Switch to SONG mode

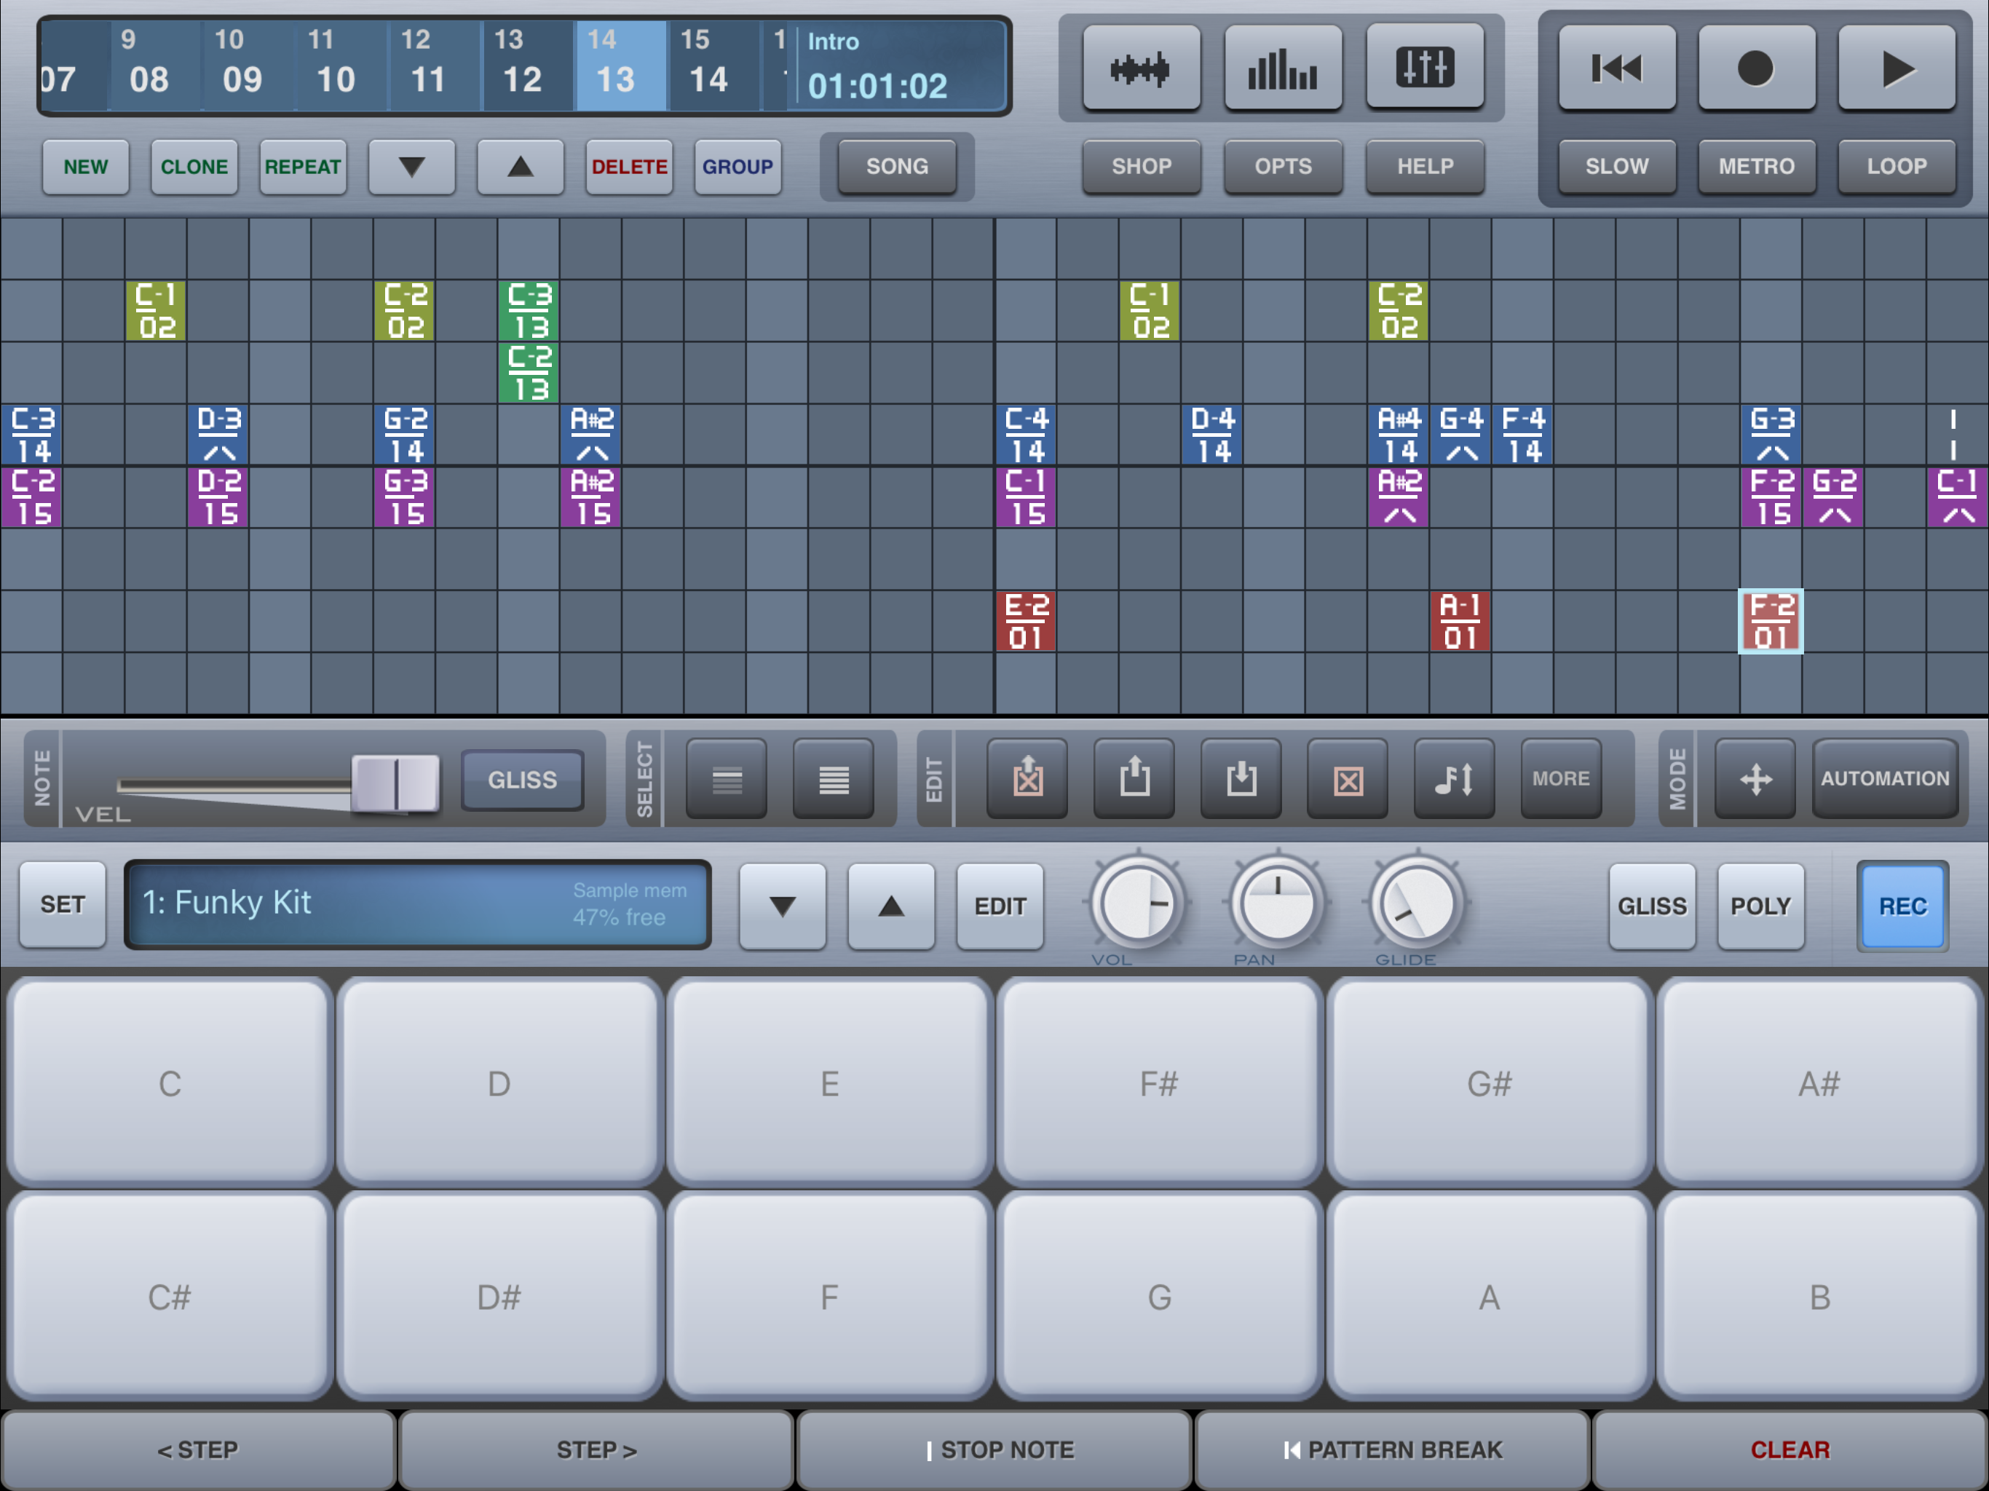[x=896, y=167]
